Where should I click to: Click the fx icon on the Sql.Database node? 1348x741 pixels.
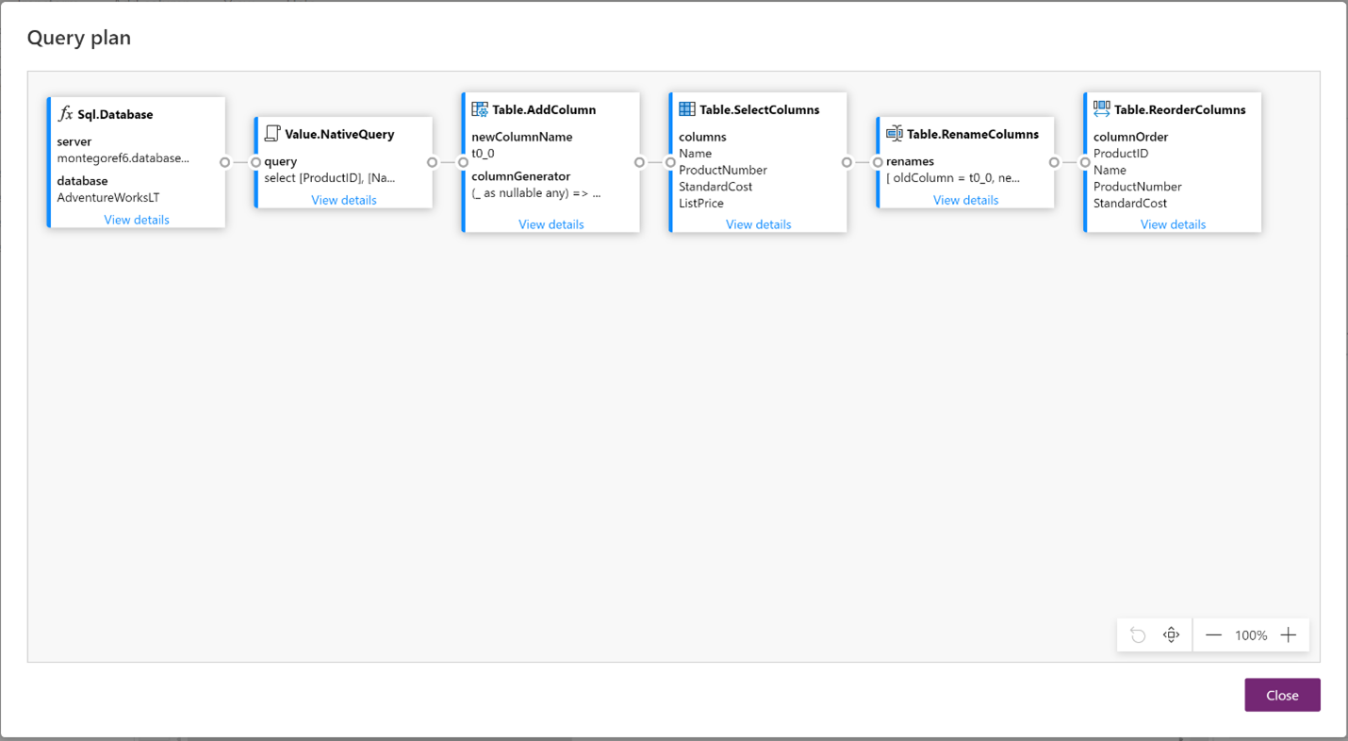point(65,113)
